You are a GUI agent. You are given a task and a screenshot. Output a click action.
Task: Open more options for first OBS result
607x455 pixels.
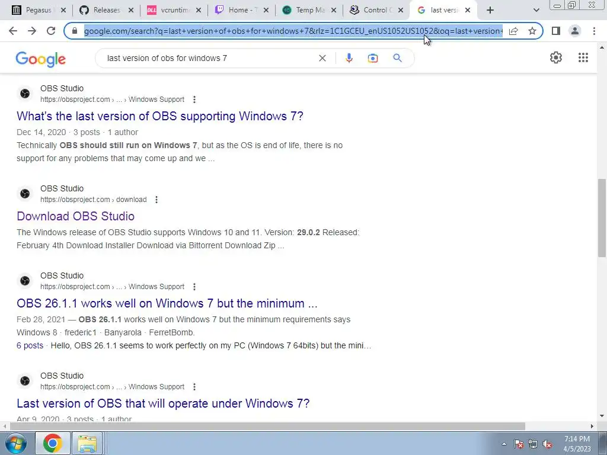(x=194, y=100)
